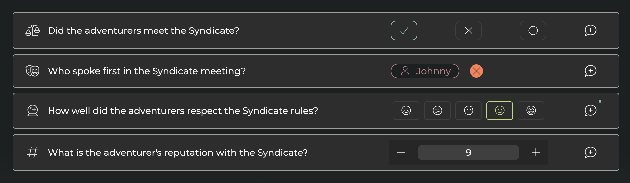Choose the X no answer button
This screenshot has width=630, height=183.
point(468,30)
